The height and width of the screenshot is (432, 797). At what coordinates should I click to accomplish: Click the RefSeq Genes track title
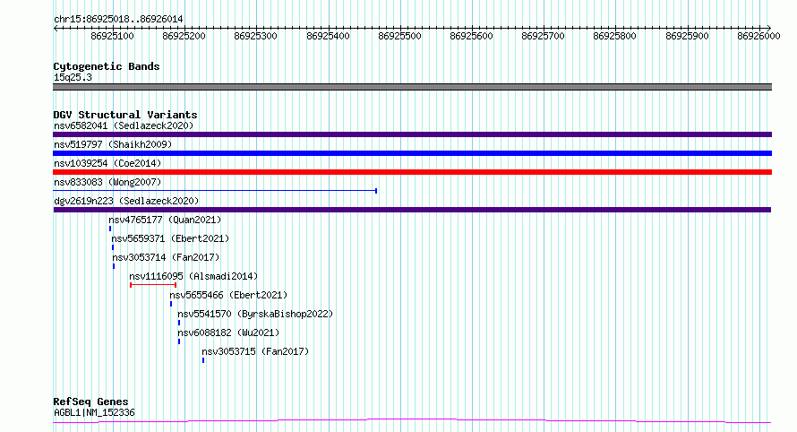point(90,402)
